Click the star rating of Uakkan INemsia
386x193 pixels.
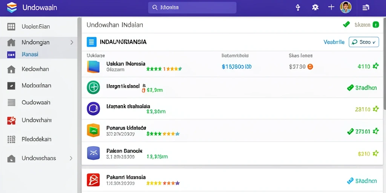164,69
